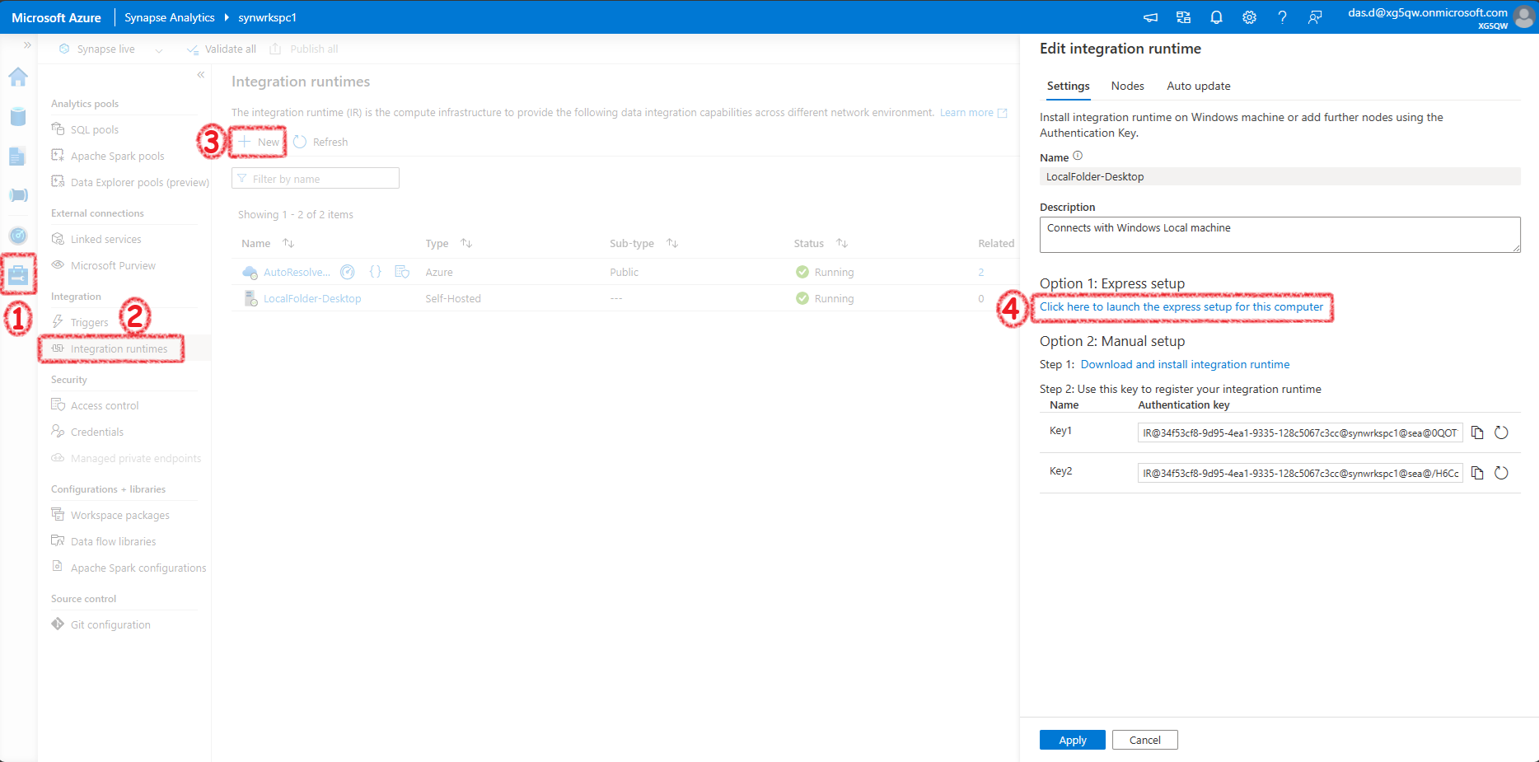1539x762 pixels.
Task: Edit the Description text box
Action: click(1279, 235)
